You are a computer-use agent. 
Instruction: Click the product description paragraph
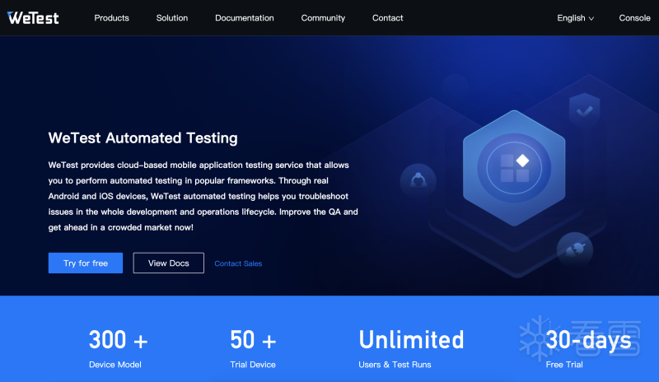[x=203, y=196]
